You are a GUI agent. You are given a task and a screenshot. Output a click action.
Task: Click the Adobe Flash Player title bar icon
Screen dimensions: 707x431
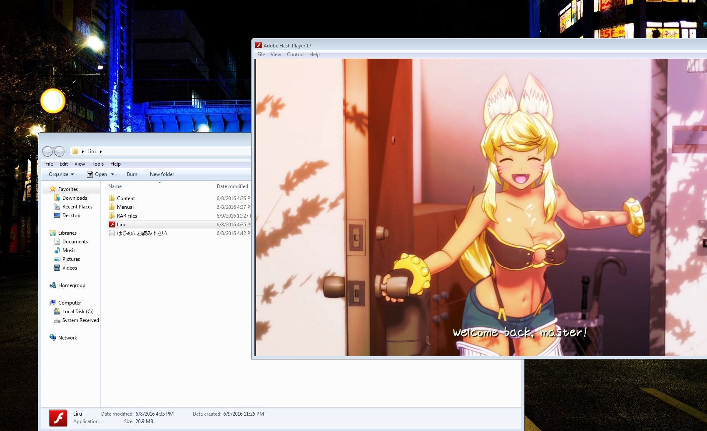(258, 45)
